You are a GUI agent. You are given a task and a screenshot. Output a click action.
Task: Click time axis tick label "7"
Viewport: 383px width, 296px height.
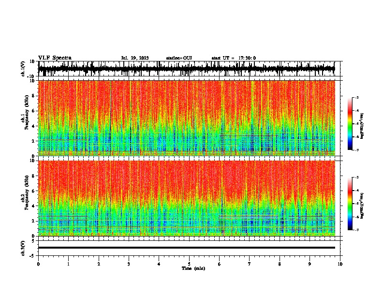(250, 264)
